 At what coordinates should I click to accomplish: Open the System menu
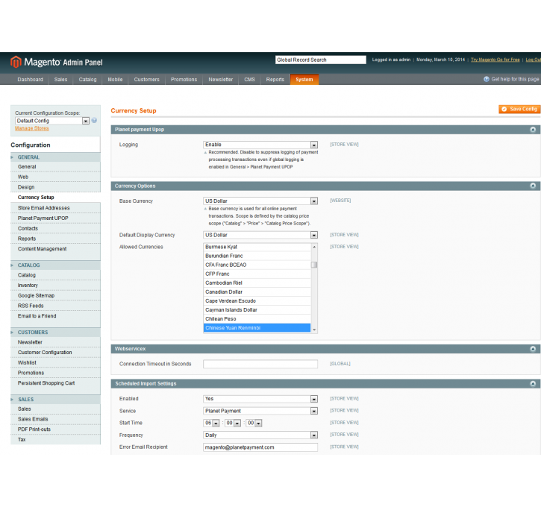tap(304, 80)
